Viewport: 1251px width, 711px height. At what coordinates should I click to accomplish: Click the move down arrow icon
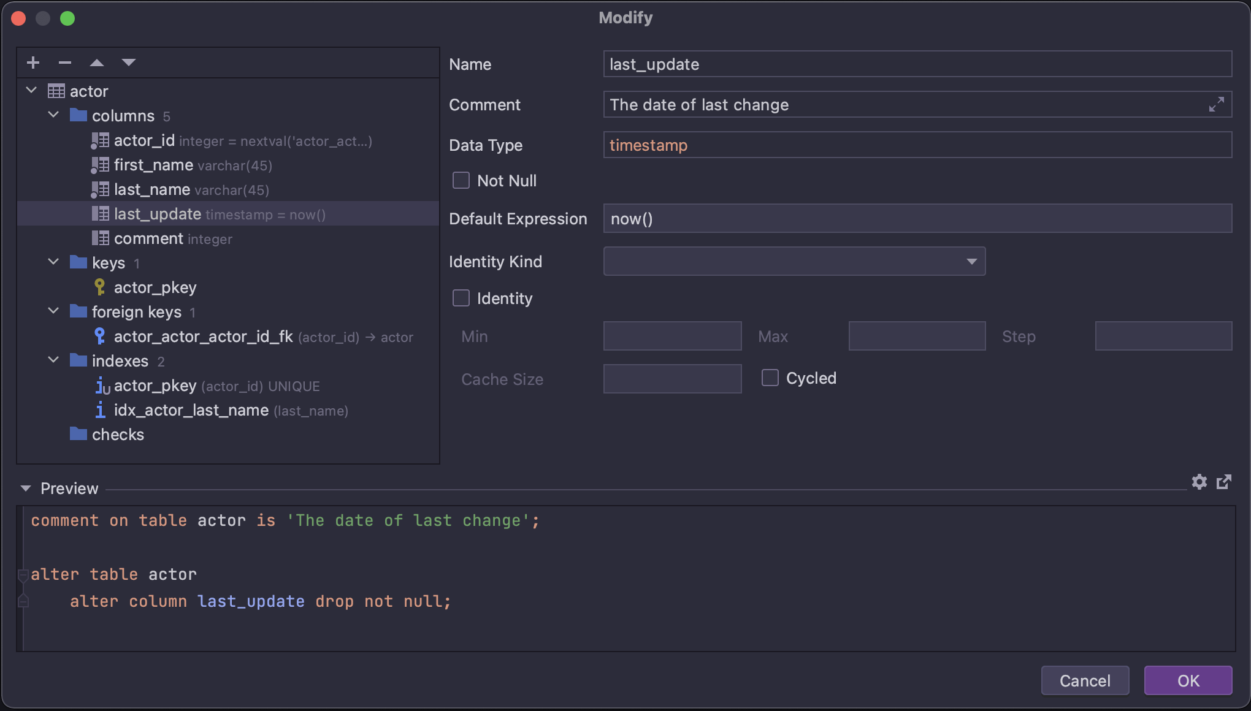pyautogui.click(x=129, y=63)
